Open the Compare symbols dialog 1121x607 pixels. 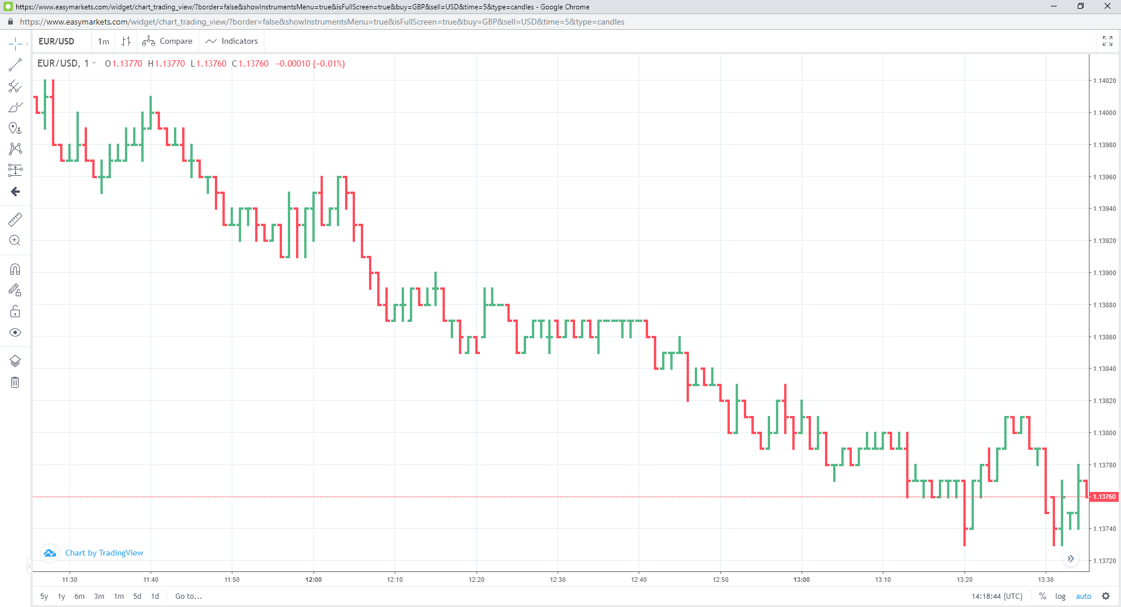[168, 41]
